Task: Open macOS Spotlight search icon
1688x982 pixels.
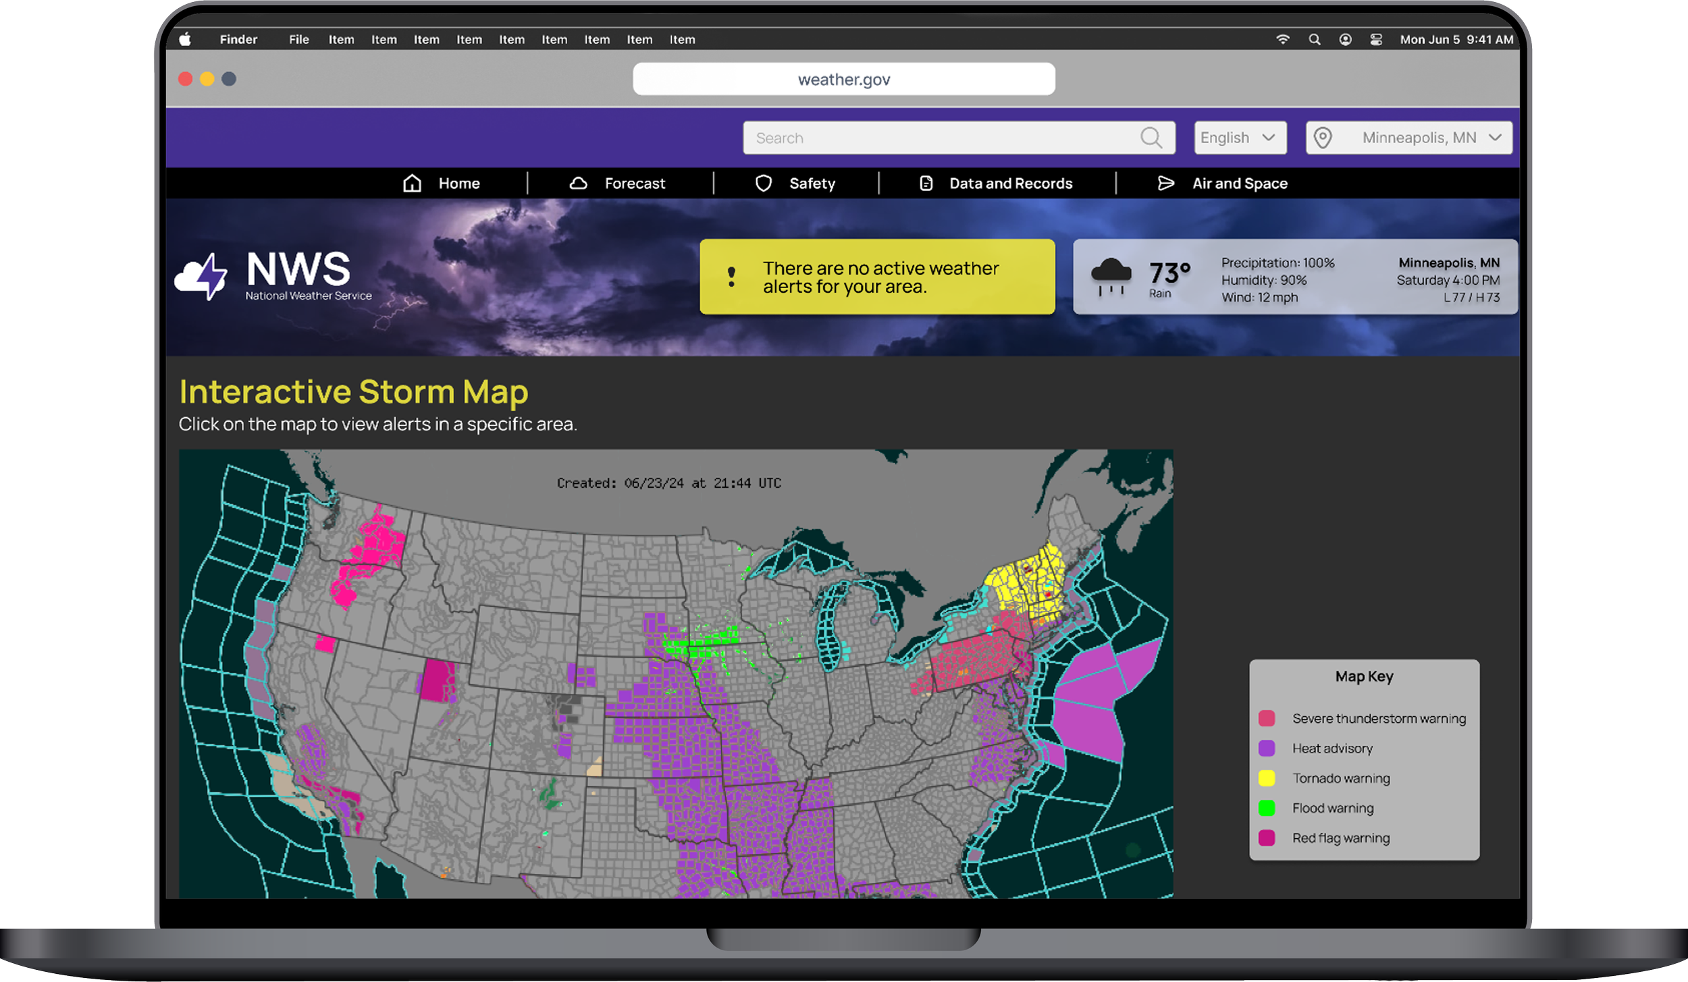Action: [1314, 40]
